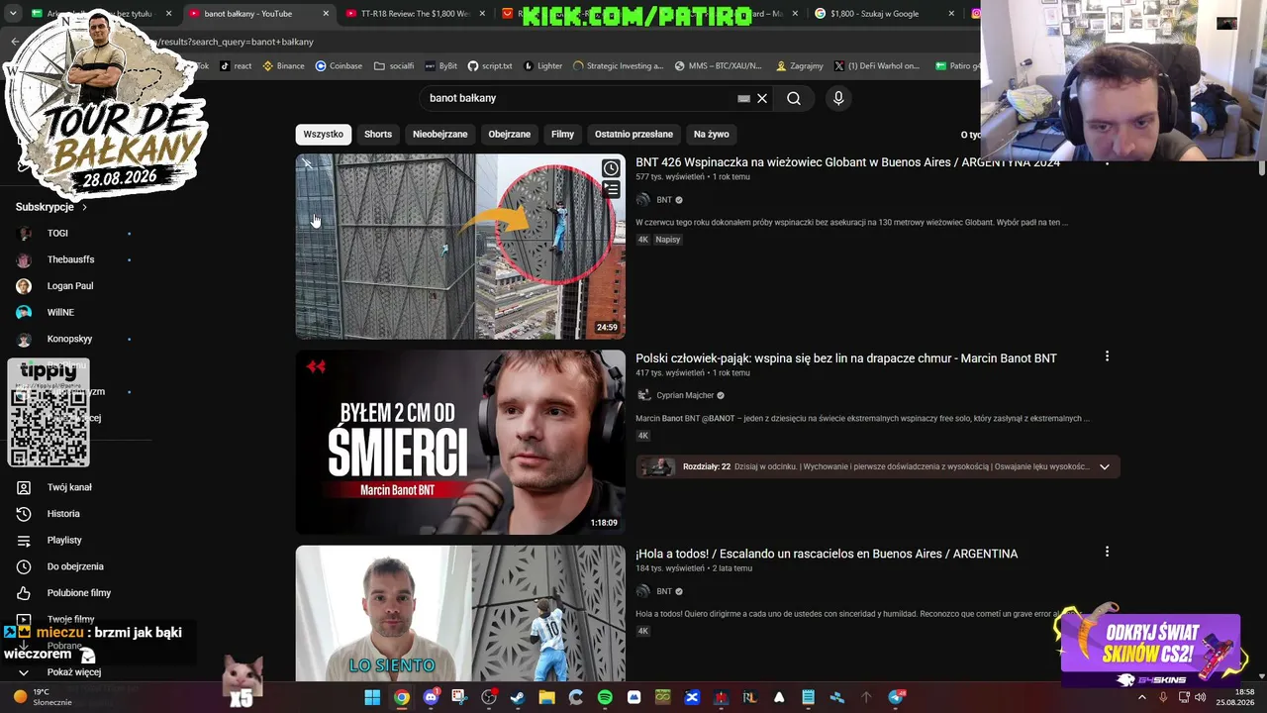Expand Subskrypcje section arrow
The height and width of the screenshot is (713, 1267).
(84, 207)
